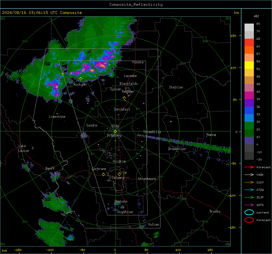Click the Sylvan label
The image size is (272, 254).
pyautogui.click(x=115, y=89)
